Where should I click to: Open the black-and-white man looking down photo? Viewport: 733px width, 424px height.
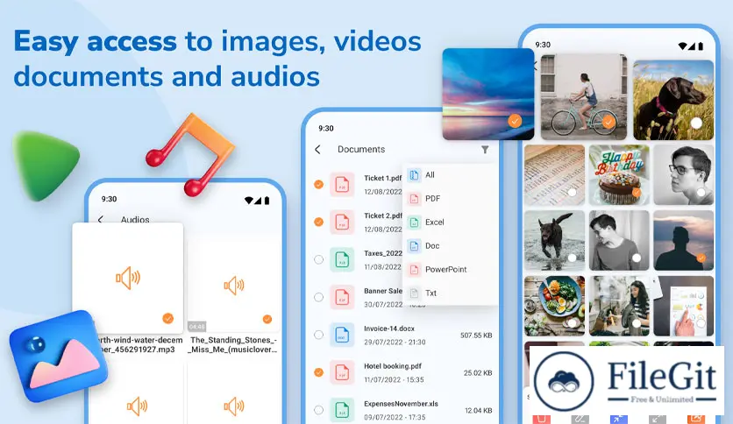click(619, 240)
